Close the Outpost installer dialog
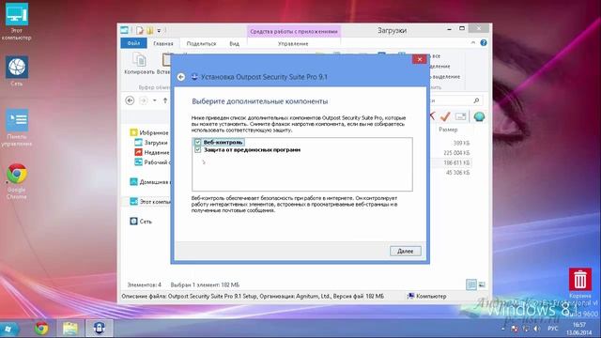The image size is (601, 338). tap(420, 59)
